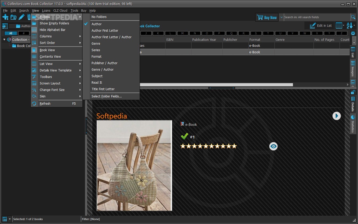Switch to the List side tab
Screen dimensions: 358x224
[353, 52]
